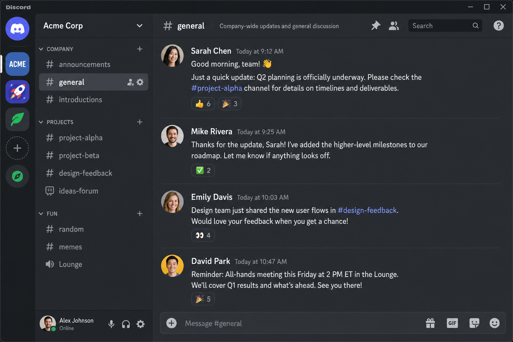This screenshot has height=342, width=513.
Task: Click Alex Johnson's avatar
Action: 48,324
